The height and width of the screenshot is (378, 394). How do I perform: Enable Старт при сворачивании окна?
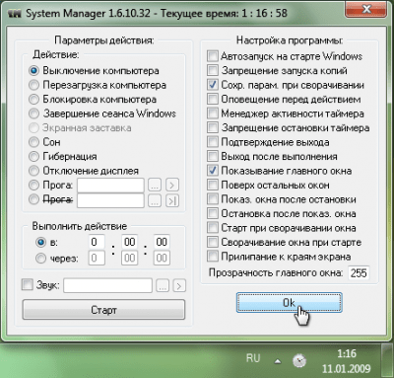213,228
